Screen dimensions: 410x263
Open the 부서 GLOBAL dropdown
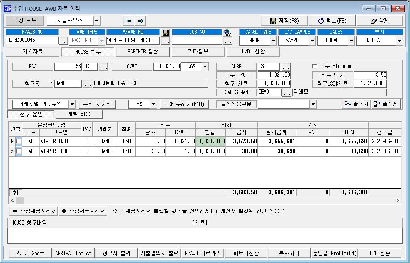[x=399, y=41]
